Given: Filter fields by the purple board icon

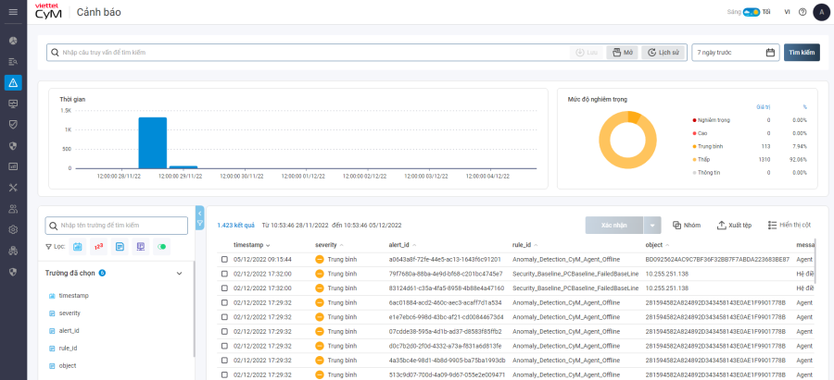Looking at the screenshot, I should point(141,246).
